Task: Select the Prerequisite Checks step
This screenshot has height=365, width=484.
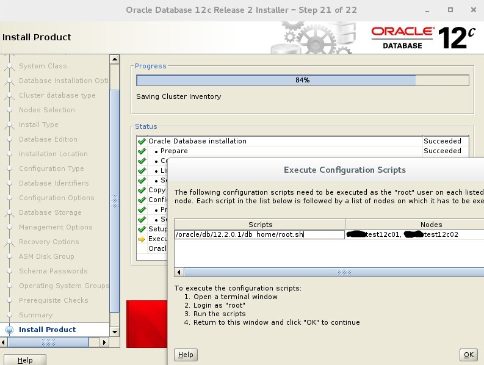Action: point(53,300)
